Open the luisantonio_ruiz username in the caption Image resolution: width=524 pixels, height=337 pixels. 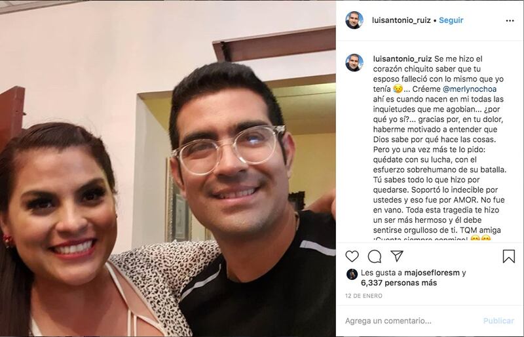click(402, 59)
